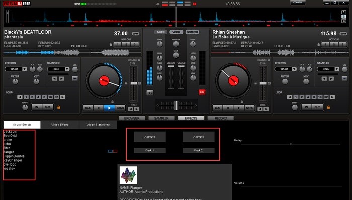Viewport: 352px width, 200px height.
Task: Toggle the left deck loop lock icon
Action: click(59, 107)
